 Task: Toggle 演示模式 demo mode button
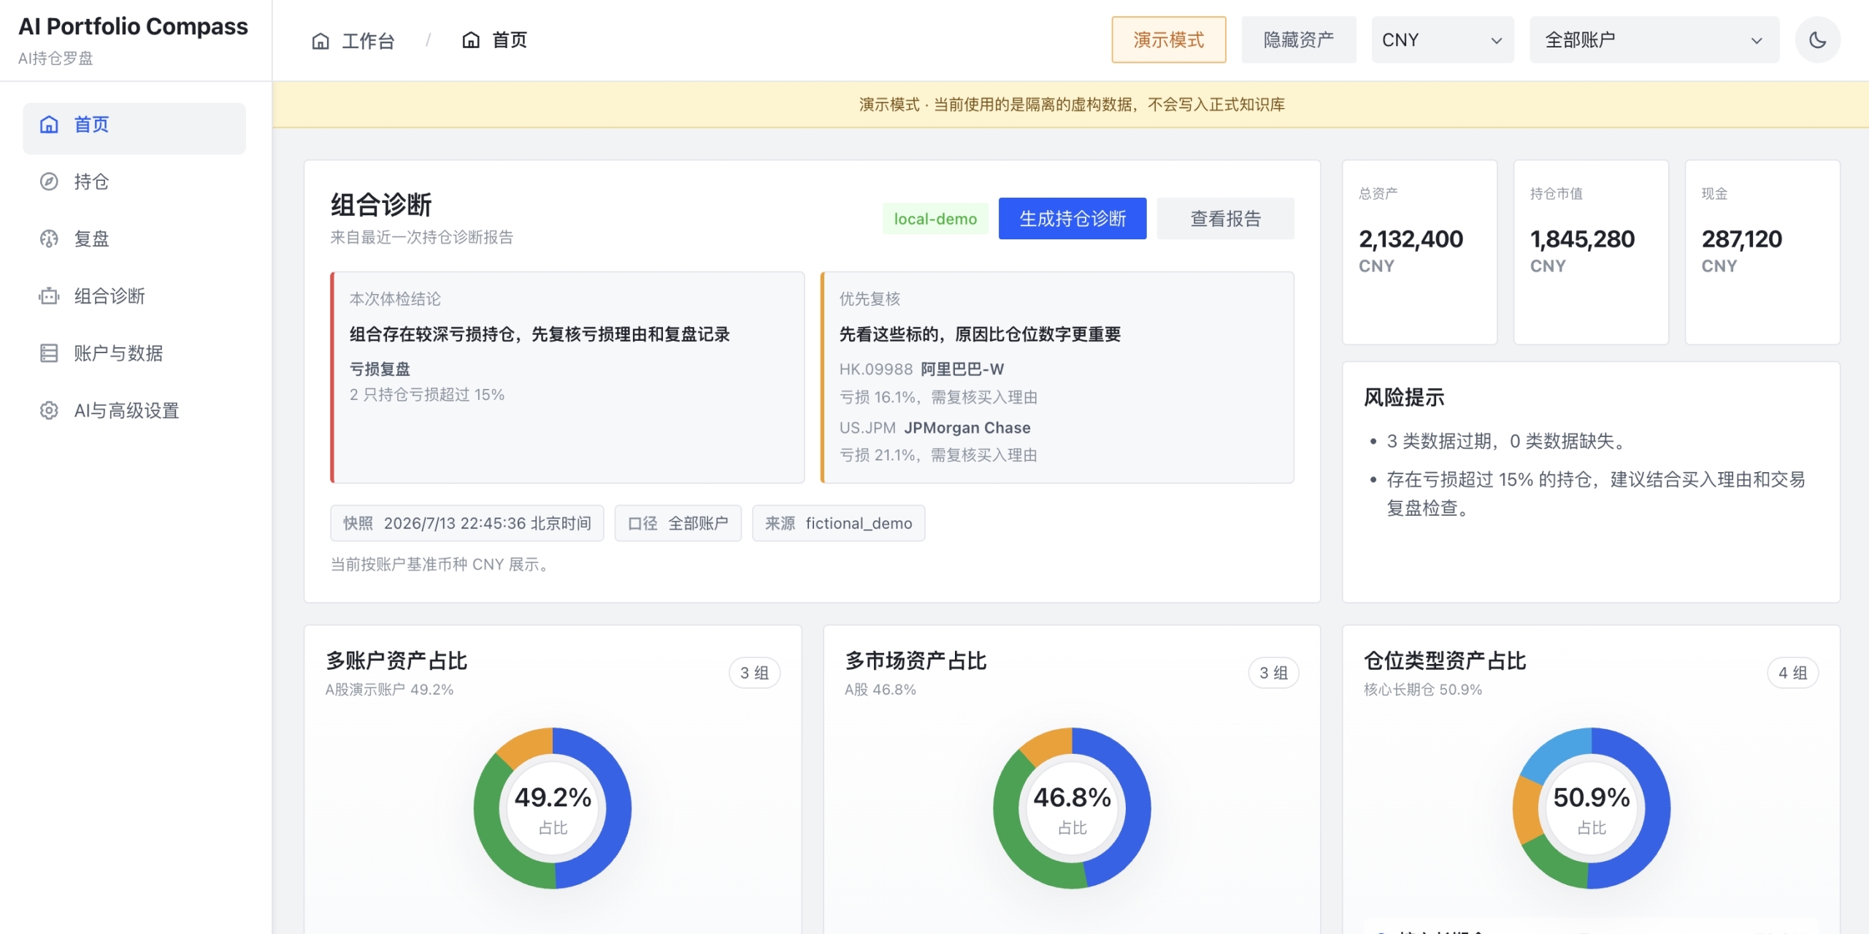click(1168, 39)
